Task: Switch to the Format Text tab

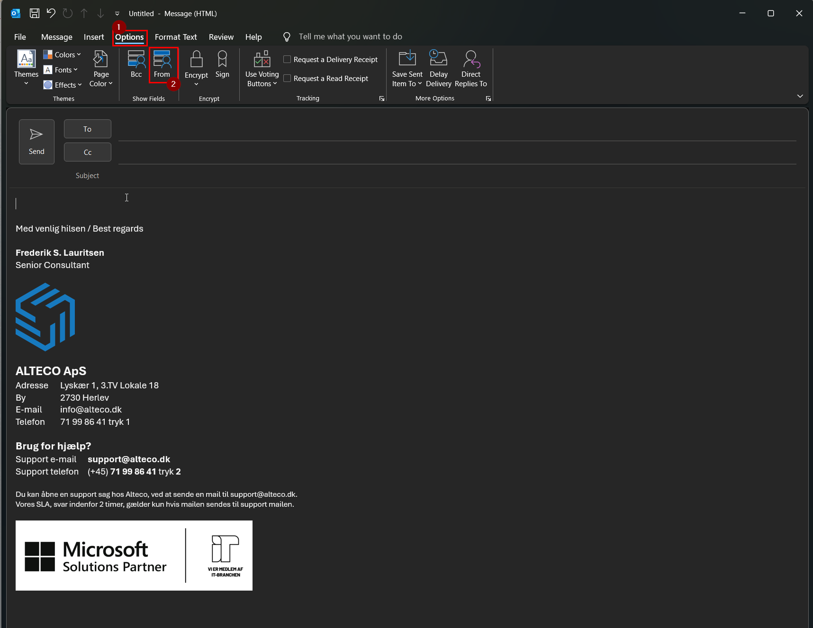Action: pos(176,37)
